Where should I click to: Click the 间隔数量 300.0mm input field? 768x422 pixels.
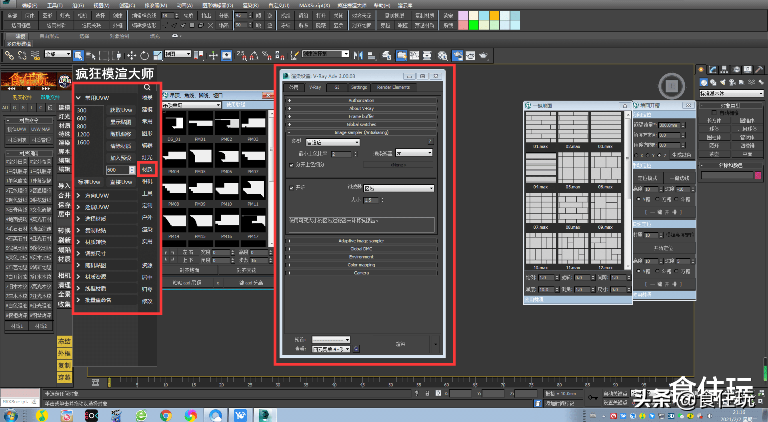(x=669, y=125)
